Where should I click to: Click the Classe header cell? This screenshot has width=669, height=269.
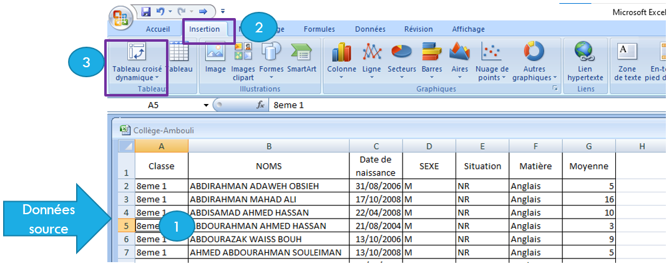(161, 166)
